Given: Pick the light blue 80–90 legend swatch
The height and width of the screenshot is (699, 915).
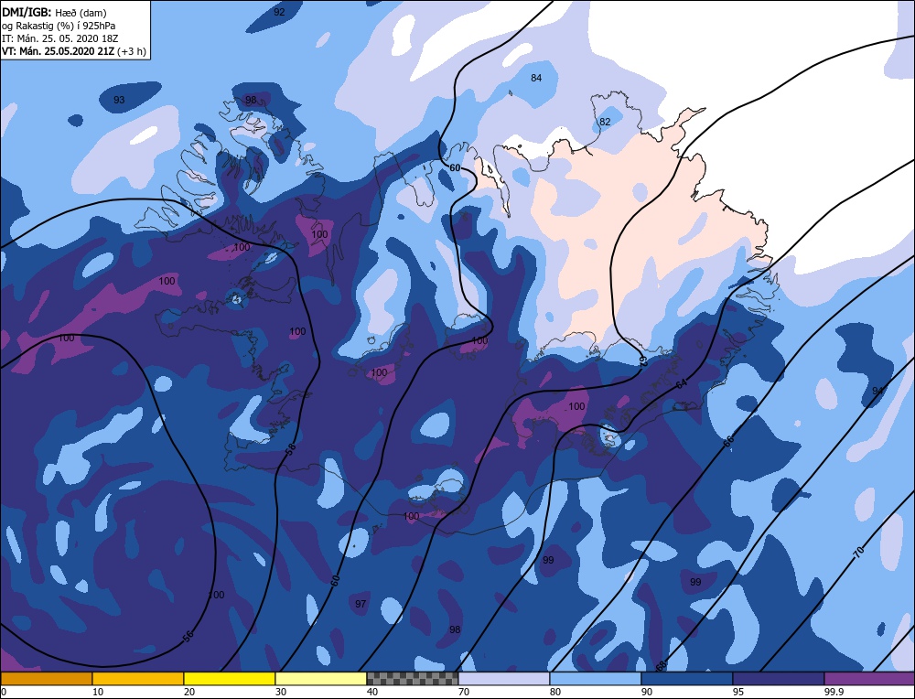Looking at the screenshot, I should [596, 679].
